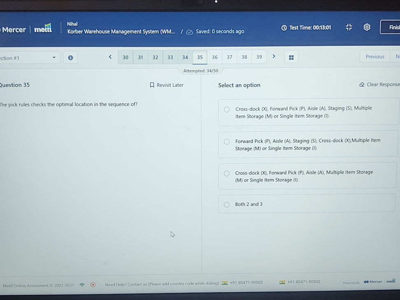The width and height of the screenshot is (400, 300).
Task: Click the Clear Response eraser icon
Action: click(362, 85)
